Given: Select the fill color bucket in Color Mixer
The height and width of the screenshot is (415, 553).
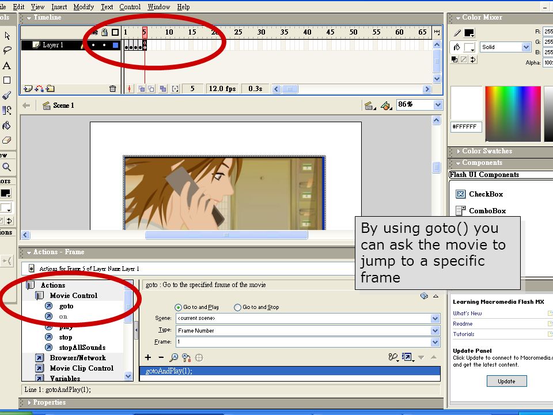Looking at the screenshot, I should point(457,47).
